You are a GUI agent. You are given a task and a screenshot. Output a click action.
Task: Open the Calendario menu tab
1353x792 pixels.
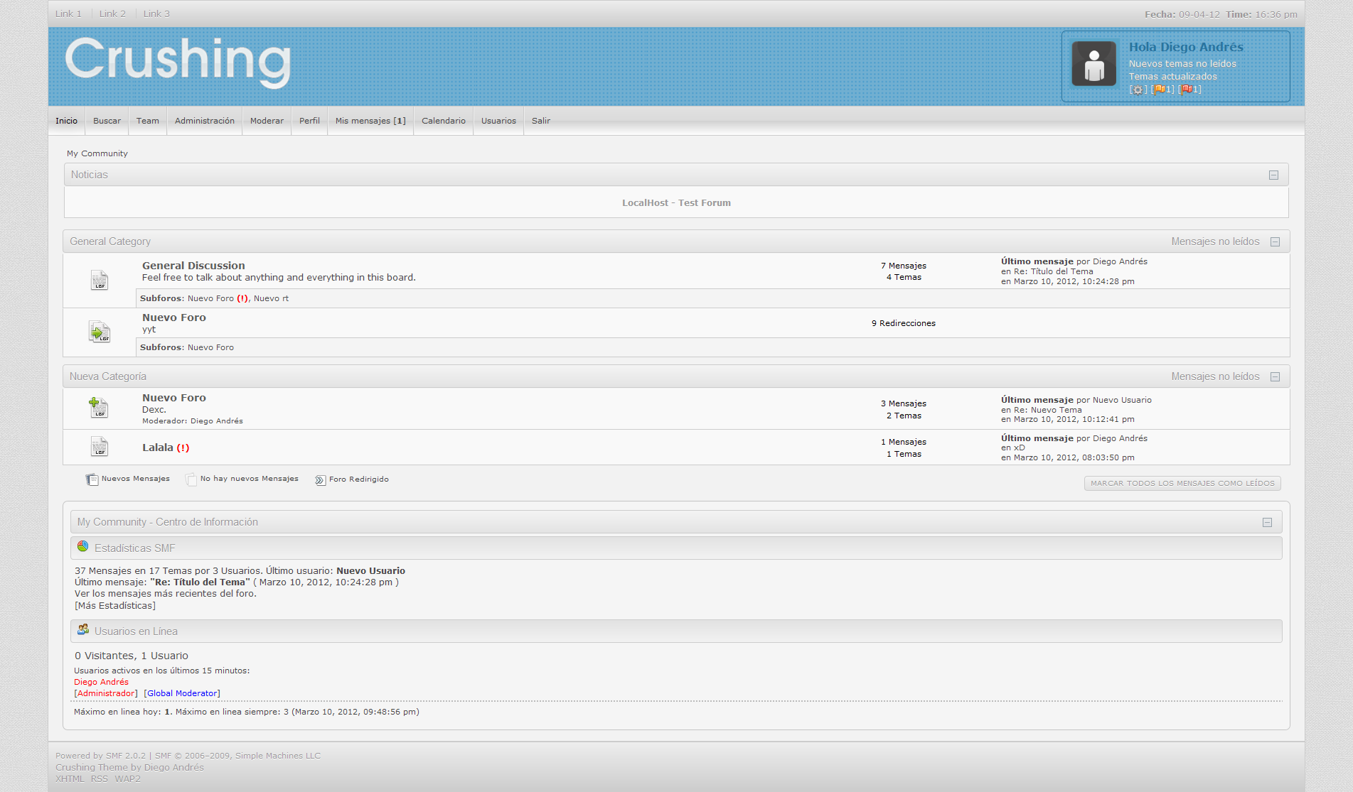(443, 121)
